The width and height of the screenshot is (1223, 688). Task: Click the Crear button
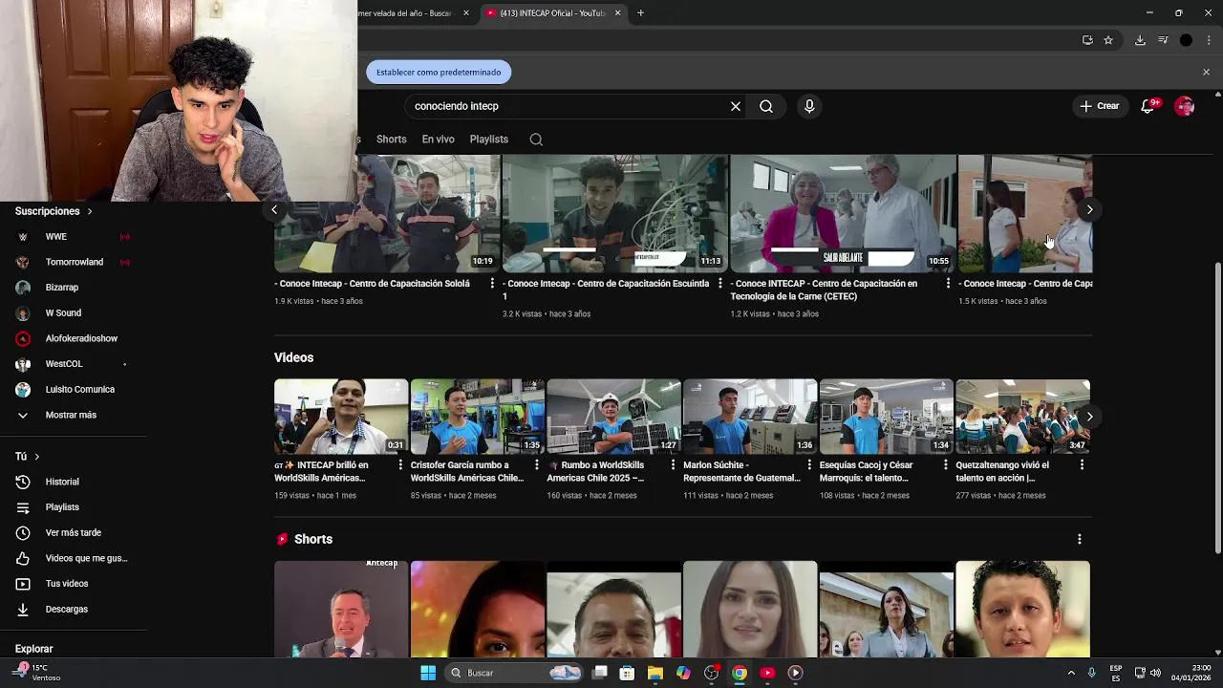point(1100,106)
